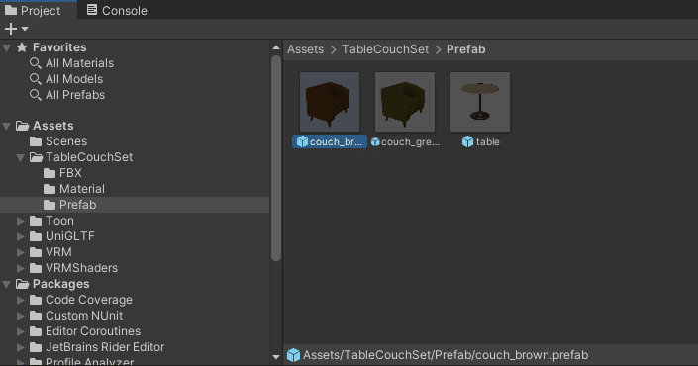Viewport: 698px width, 366px height.
Task: Click the Favorites star icon
Action: [22, 47]
